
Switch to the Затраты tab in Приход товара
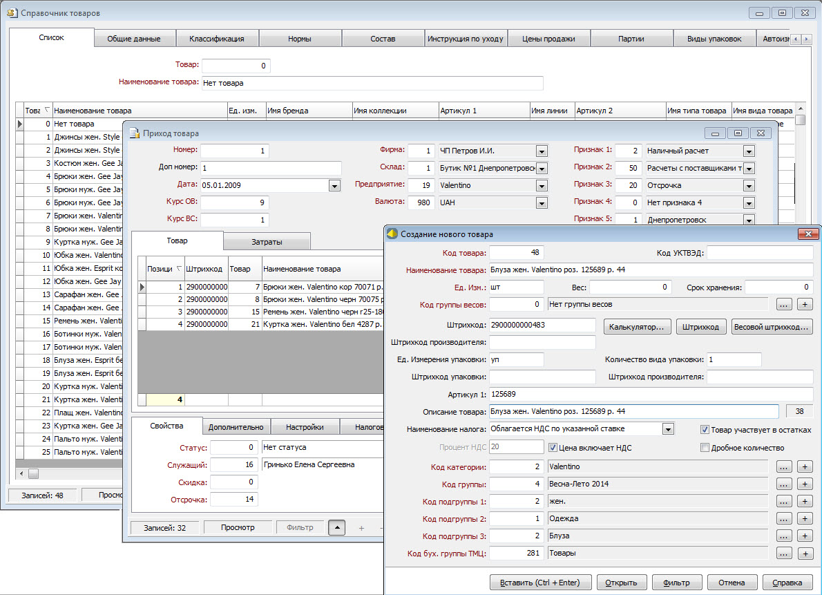[267, 242]
